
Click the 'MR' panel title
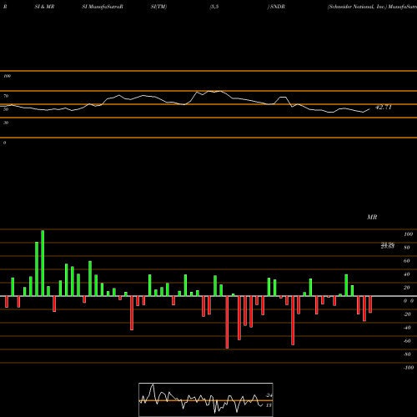tap(372, 217)
